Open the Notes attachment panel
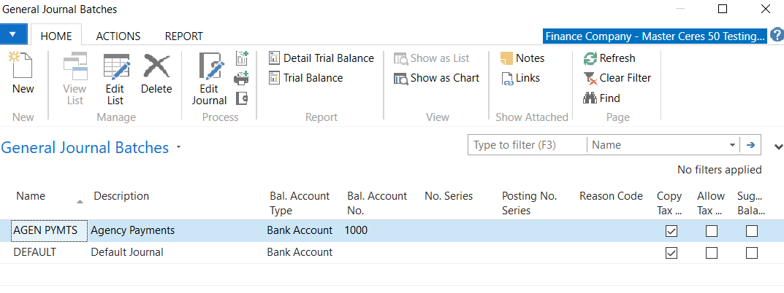The height and width of the screenshot is (293, 784). 522,58
